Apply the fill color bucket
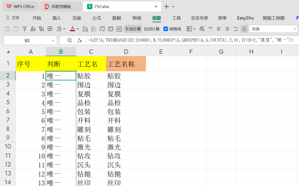This screenshot has width=299, height=186. [x=59, y=29]
